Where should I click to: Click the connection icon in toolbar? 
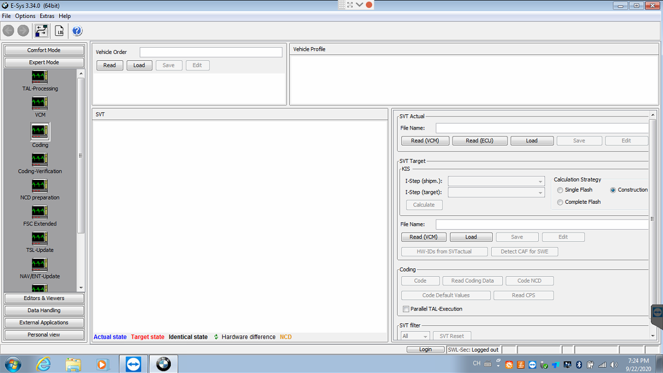coord(41,31)
